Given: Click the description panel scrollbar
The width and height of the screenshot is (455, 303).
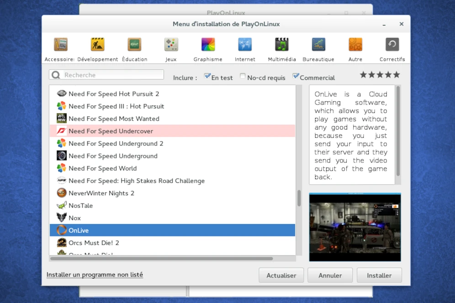Looking at the screenshot, I should (398, 131).
